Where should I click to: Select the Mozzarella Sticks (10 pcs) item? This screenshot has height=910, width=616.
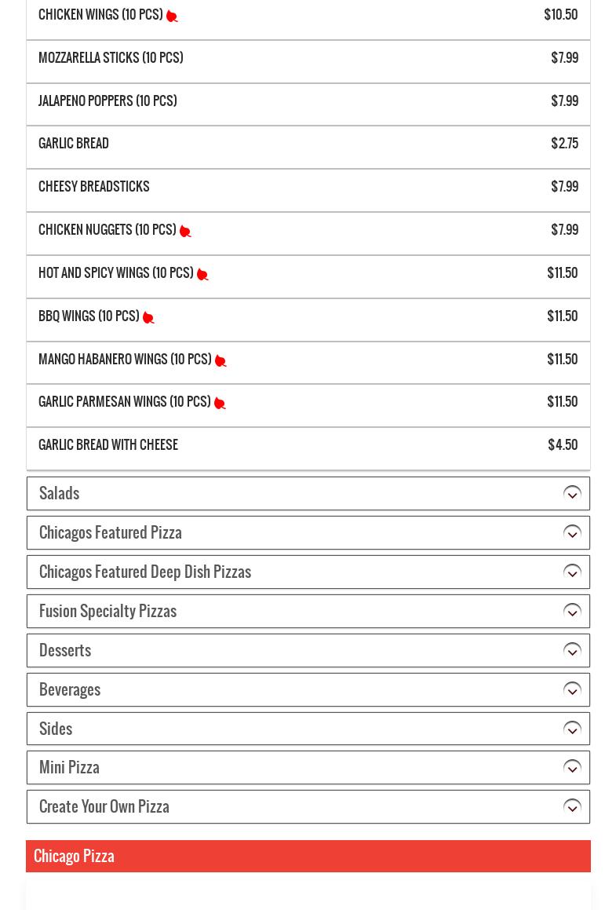[x=111, y=59]
